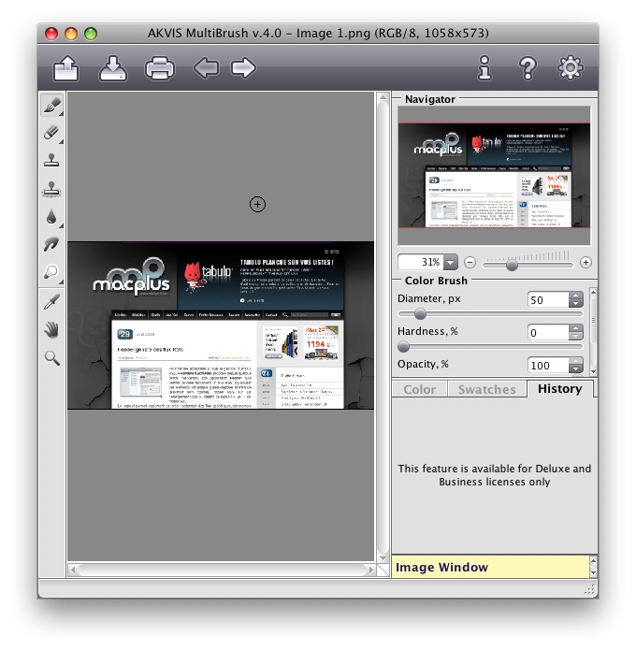Click the Opacity value field
The image size is (636, 650).
pos(548,365)
